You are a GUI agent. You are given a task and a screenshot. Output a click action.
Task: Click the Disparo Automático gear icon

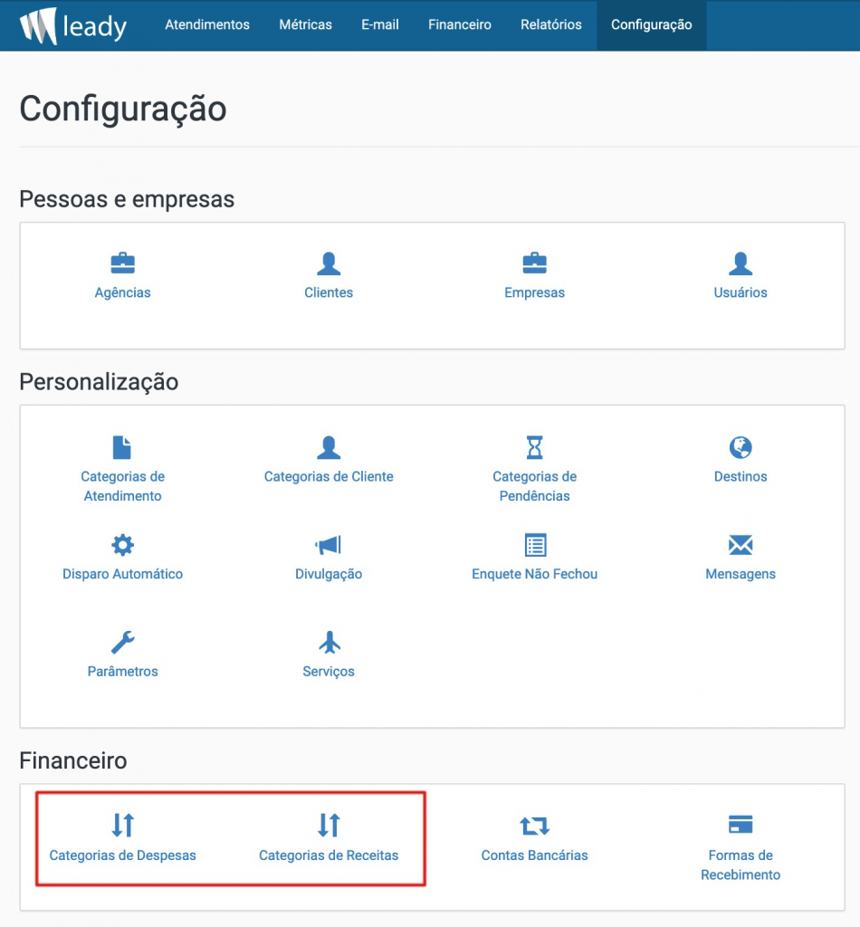click(123, 544)
